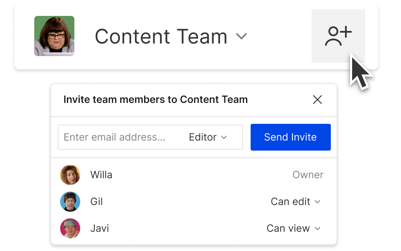The image size is (401, 251).
Task: Click the chevron beside Can view
Action: (317, 228)
